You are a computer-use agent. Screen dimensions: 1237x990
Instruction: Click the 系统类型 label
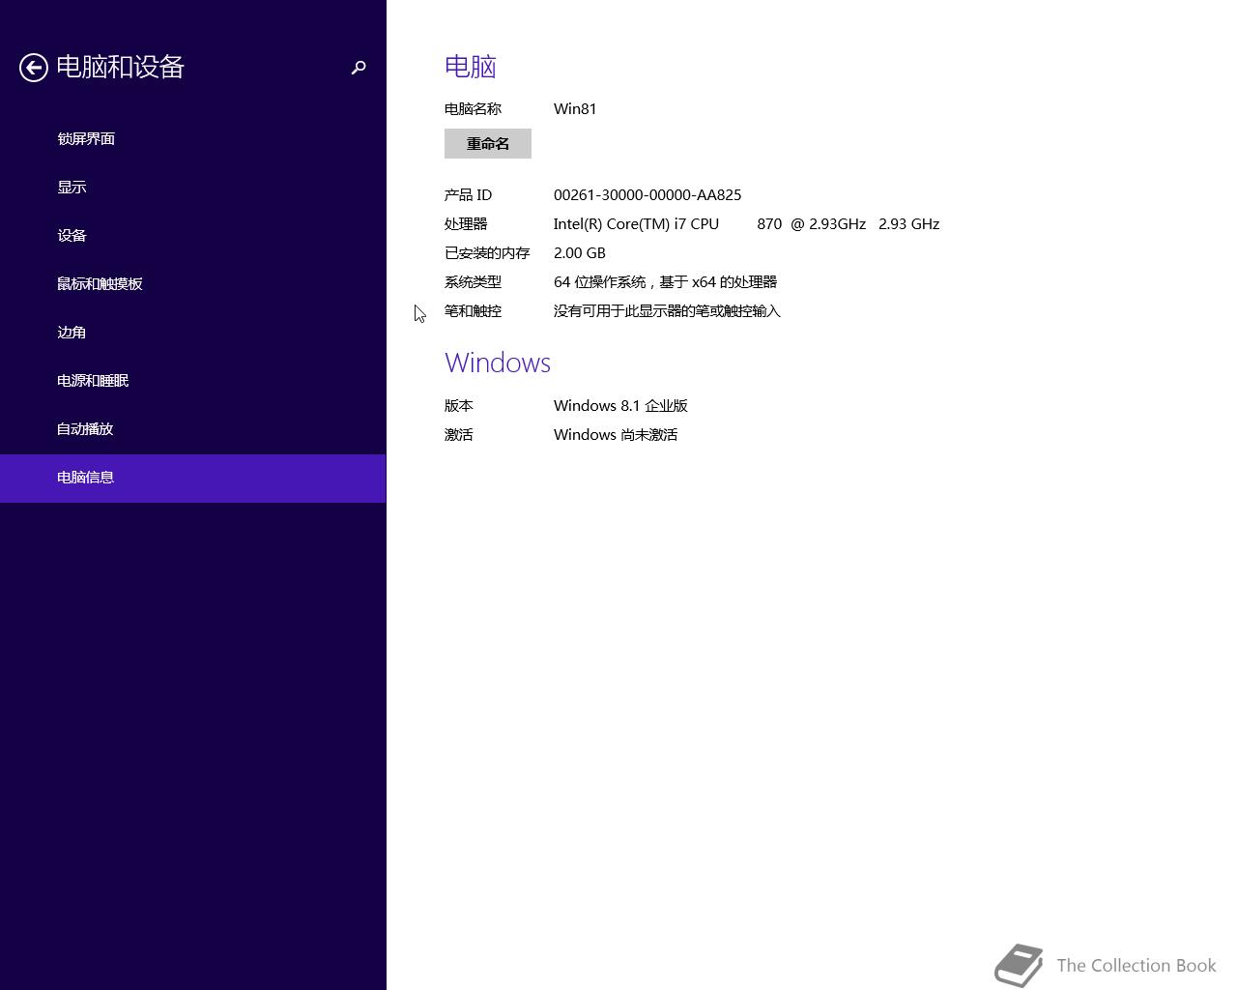pyautogui.click(x=473, y=281)
